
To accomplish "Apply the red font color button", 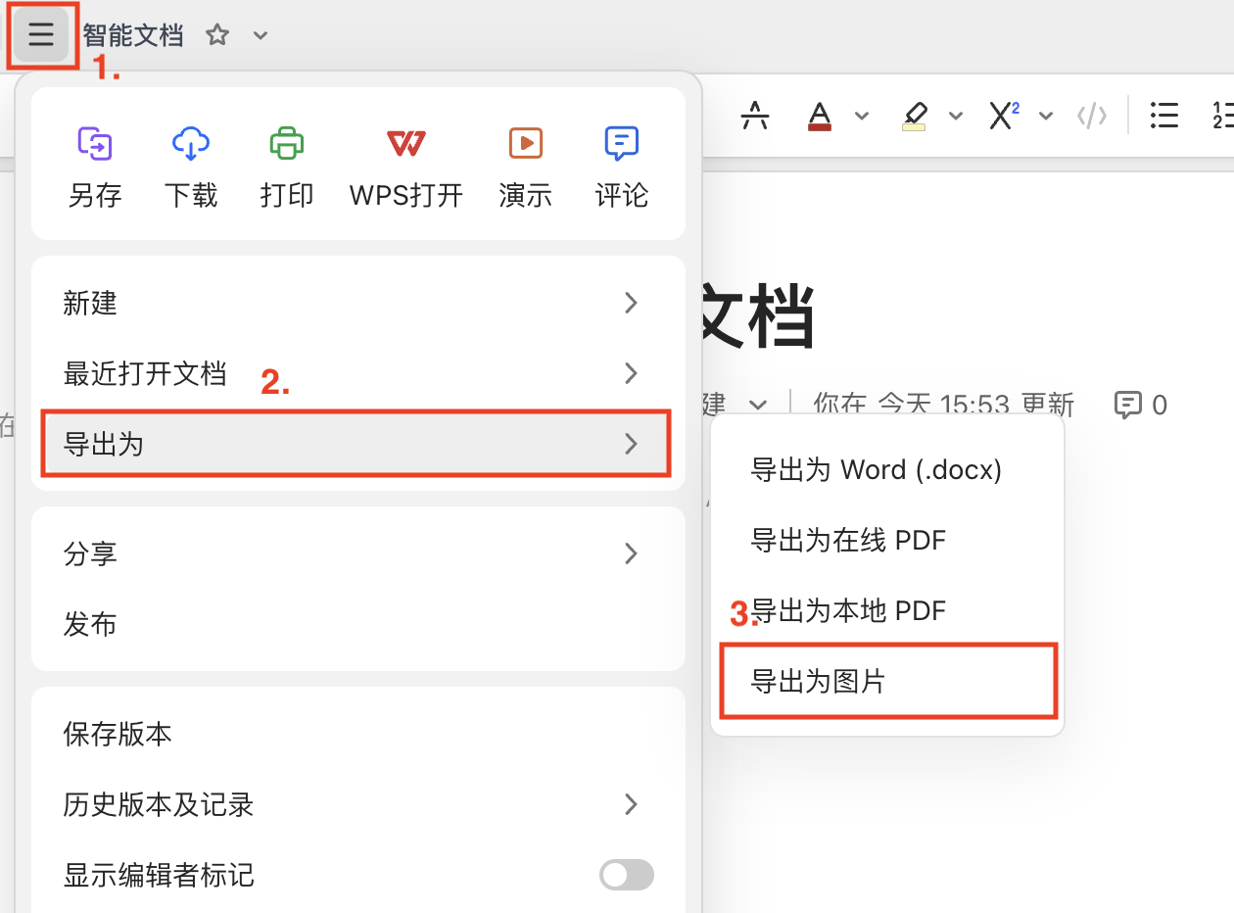I will (x=820, y=116).
